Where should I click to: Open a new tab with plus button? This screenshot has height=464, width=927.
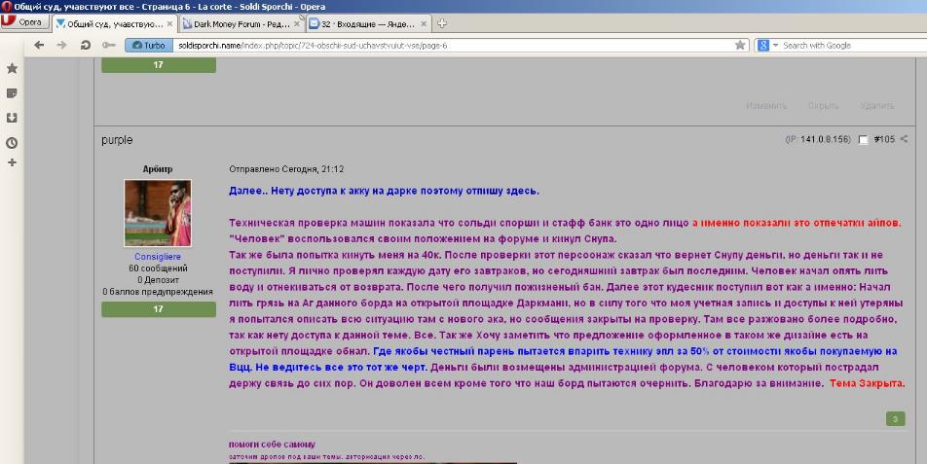tap(442, 24)
